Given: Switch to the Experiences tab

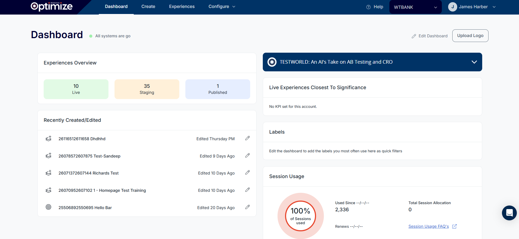Looking at the screenshot, I should pos(182,7).
